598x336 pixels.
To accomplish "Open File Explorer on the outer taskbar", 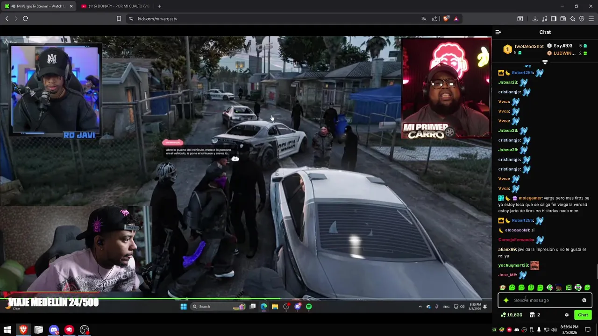I will (38, 330).
